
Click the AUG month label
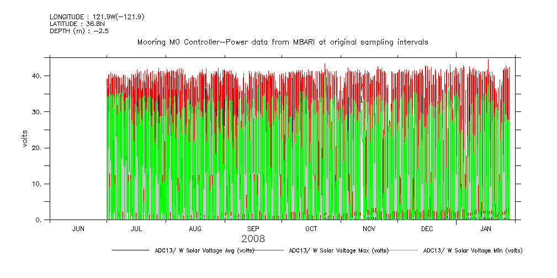point(195,228)
